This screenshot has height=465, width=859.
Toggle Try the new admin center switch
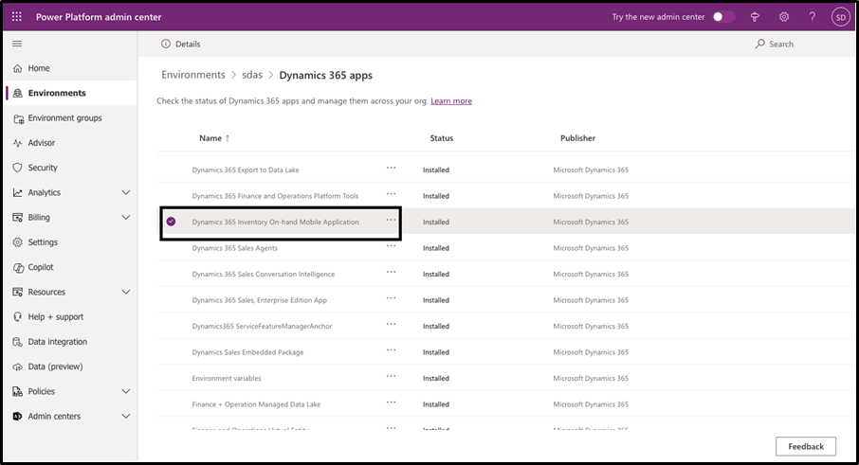(x=723, y=17)
